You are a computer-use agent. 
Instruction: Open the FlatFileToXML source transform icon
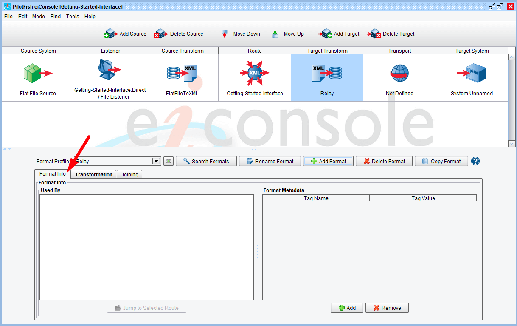pyautogui.click(x=182, y=73)
